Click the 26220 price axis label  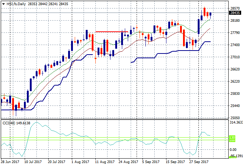click(235, 82)
